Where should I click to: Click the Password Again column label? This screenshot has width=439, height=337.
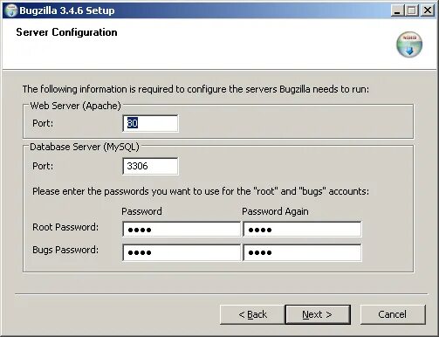coord(275,211)
